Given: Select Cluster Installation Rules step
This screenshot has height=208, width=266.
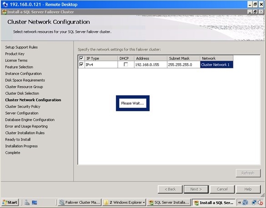Looking at the screenshot, I should (25, 133).
